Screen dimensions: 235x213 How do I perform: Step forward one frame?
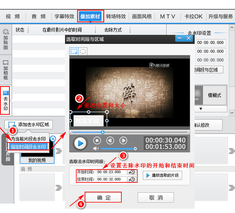click(123, 141)
